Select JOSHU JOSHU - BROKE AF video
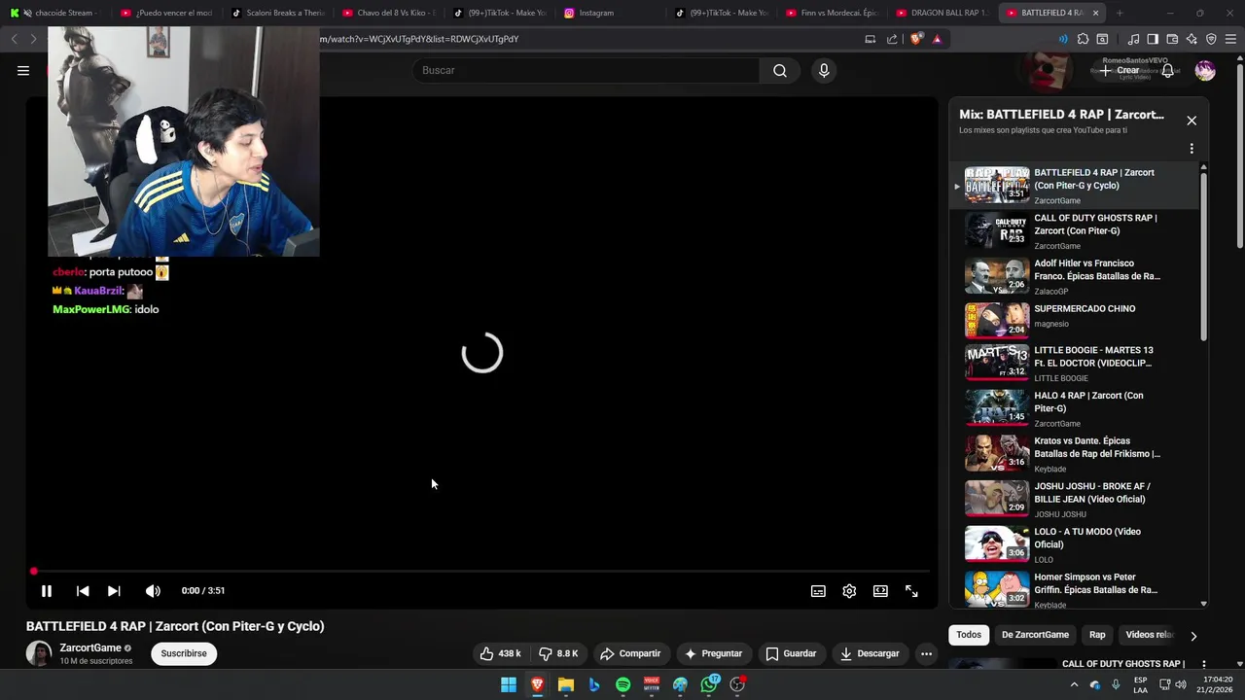This screenshot has width=1245, height=700. click(1074, 500)
